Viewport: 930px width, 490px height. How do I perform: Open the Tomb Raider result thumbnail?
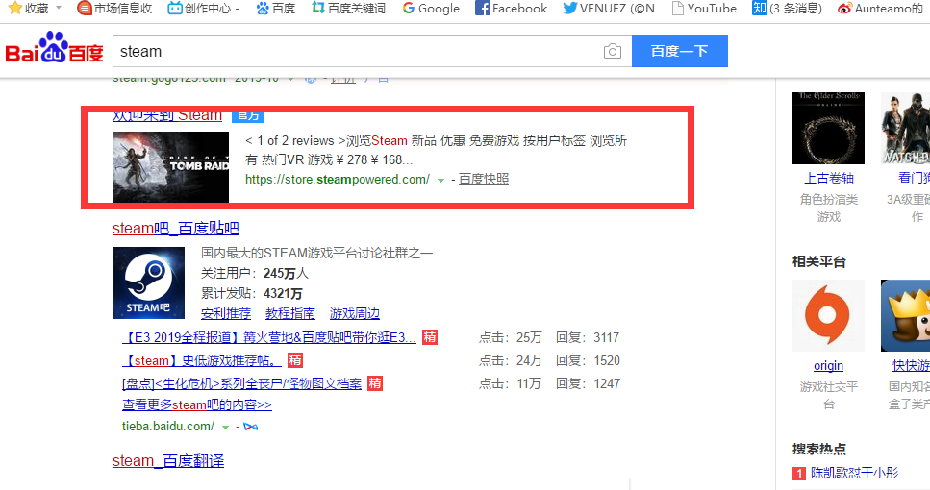click(171, 167)
